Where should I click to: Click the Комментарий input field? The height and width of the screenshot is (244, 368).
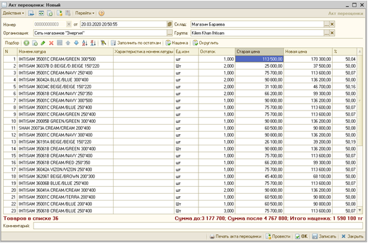(x=198, y=225)
